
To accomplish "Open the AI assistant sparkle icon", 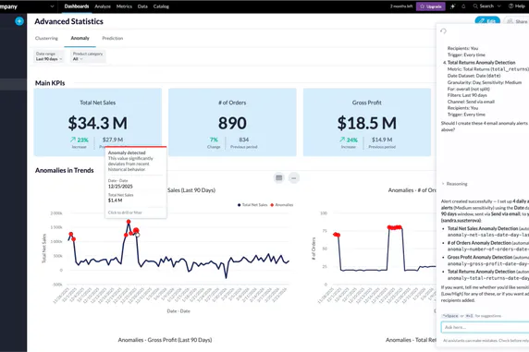I will click(x=452, y=6).
